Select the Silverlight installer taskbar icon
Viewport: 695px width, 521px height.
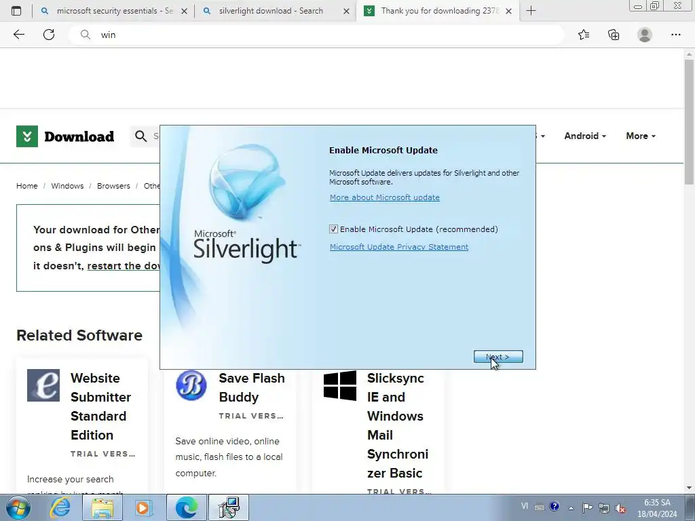click(x=229, y=507)
